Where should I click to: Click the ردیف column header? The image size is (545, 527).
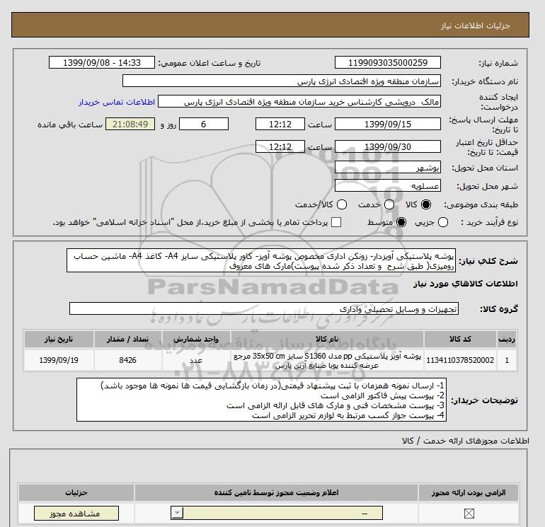click(507, 339)
